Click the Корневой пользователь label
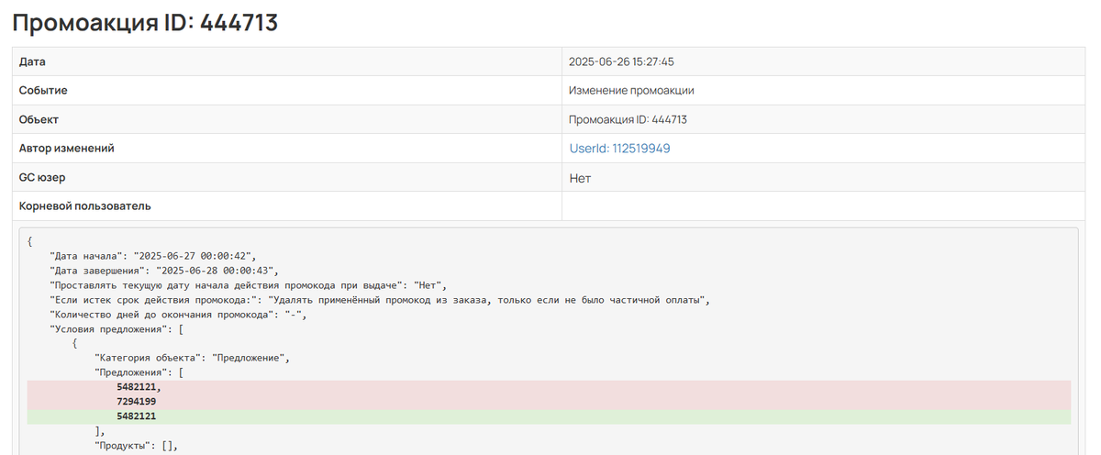This screenshot has height=455, width=1101. (x=85, y=206)
